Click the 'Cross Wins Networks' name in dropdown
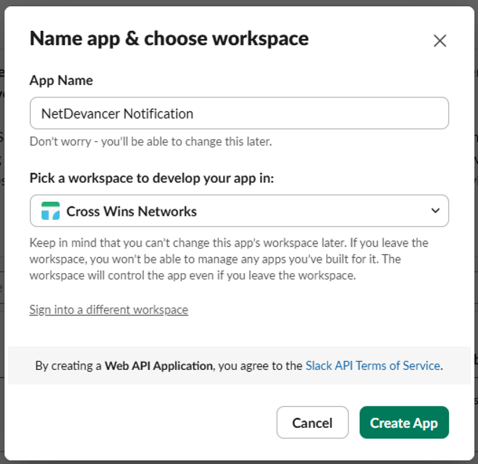This screenshot has height=464, width=478. click(x=132, y=211)
